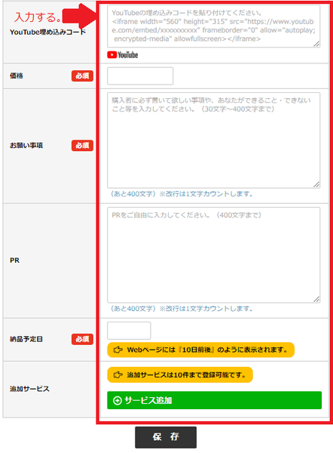Click the YouTube埋め込みコード label

[x=48, y=32]
